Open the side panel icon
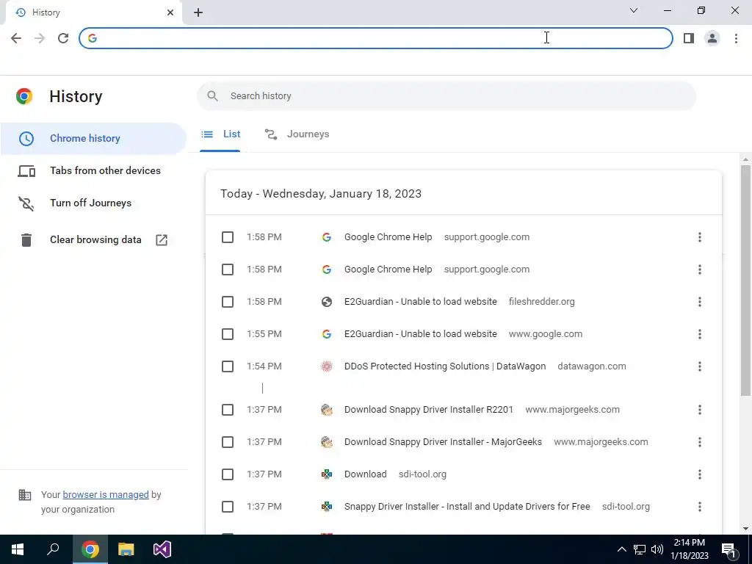 (x=689, y=38)
